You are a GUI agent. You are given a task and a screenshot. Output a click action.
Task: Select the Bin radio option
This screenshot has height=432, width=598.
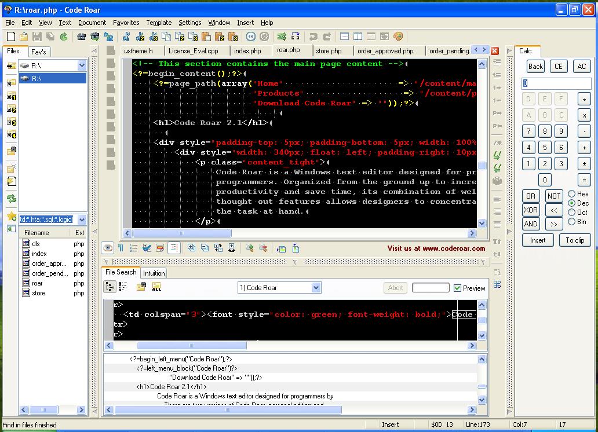click(x=572, y=222)
